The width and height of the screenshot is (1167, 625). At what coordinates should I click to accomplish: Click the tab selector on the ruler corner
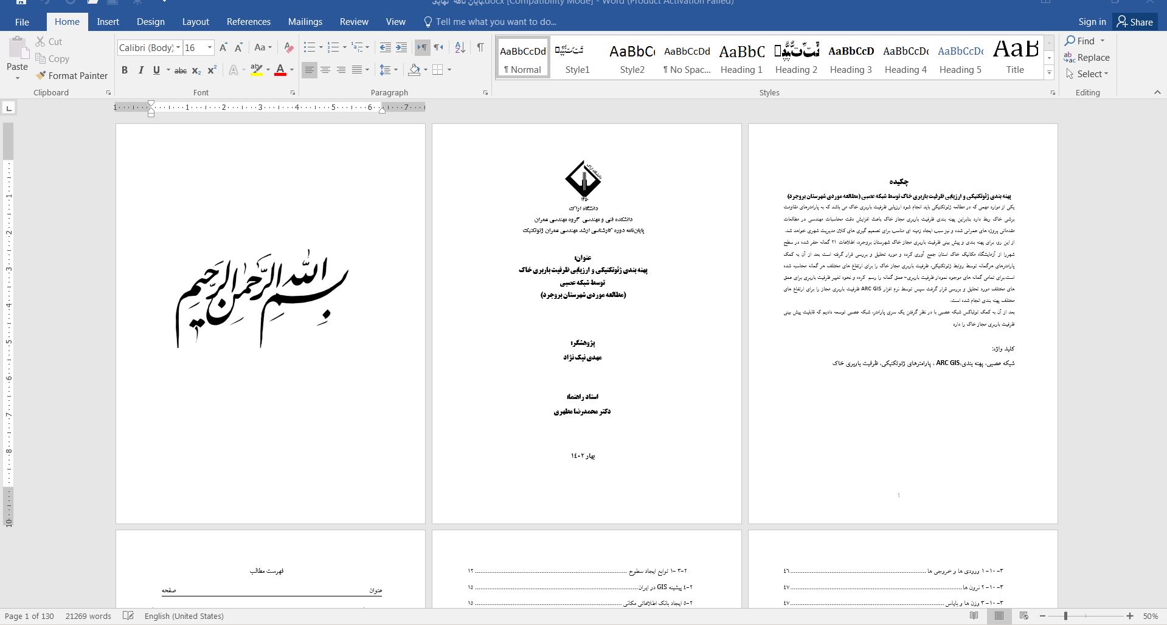9,108
